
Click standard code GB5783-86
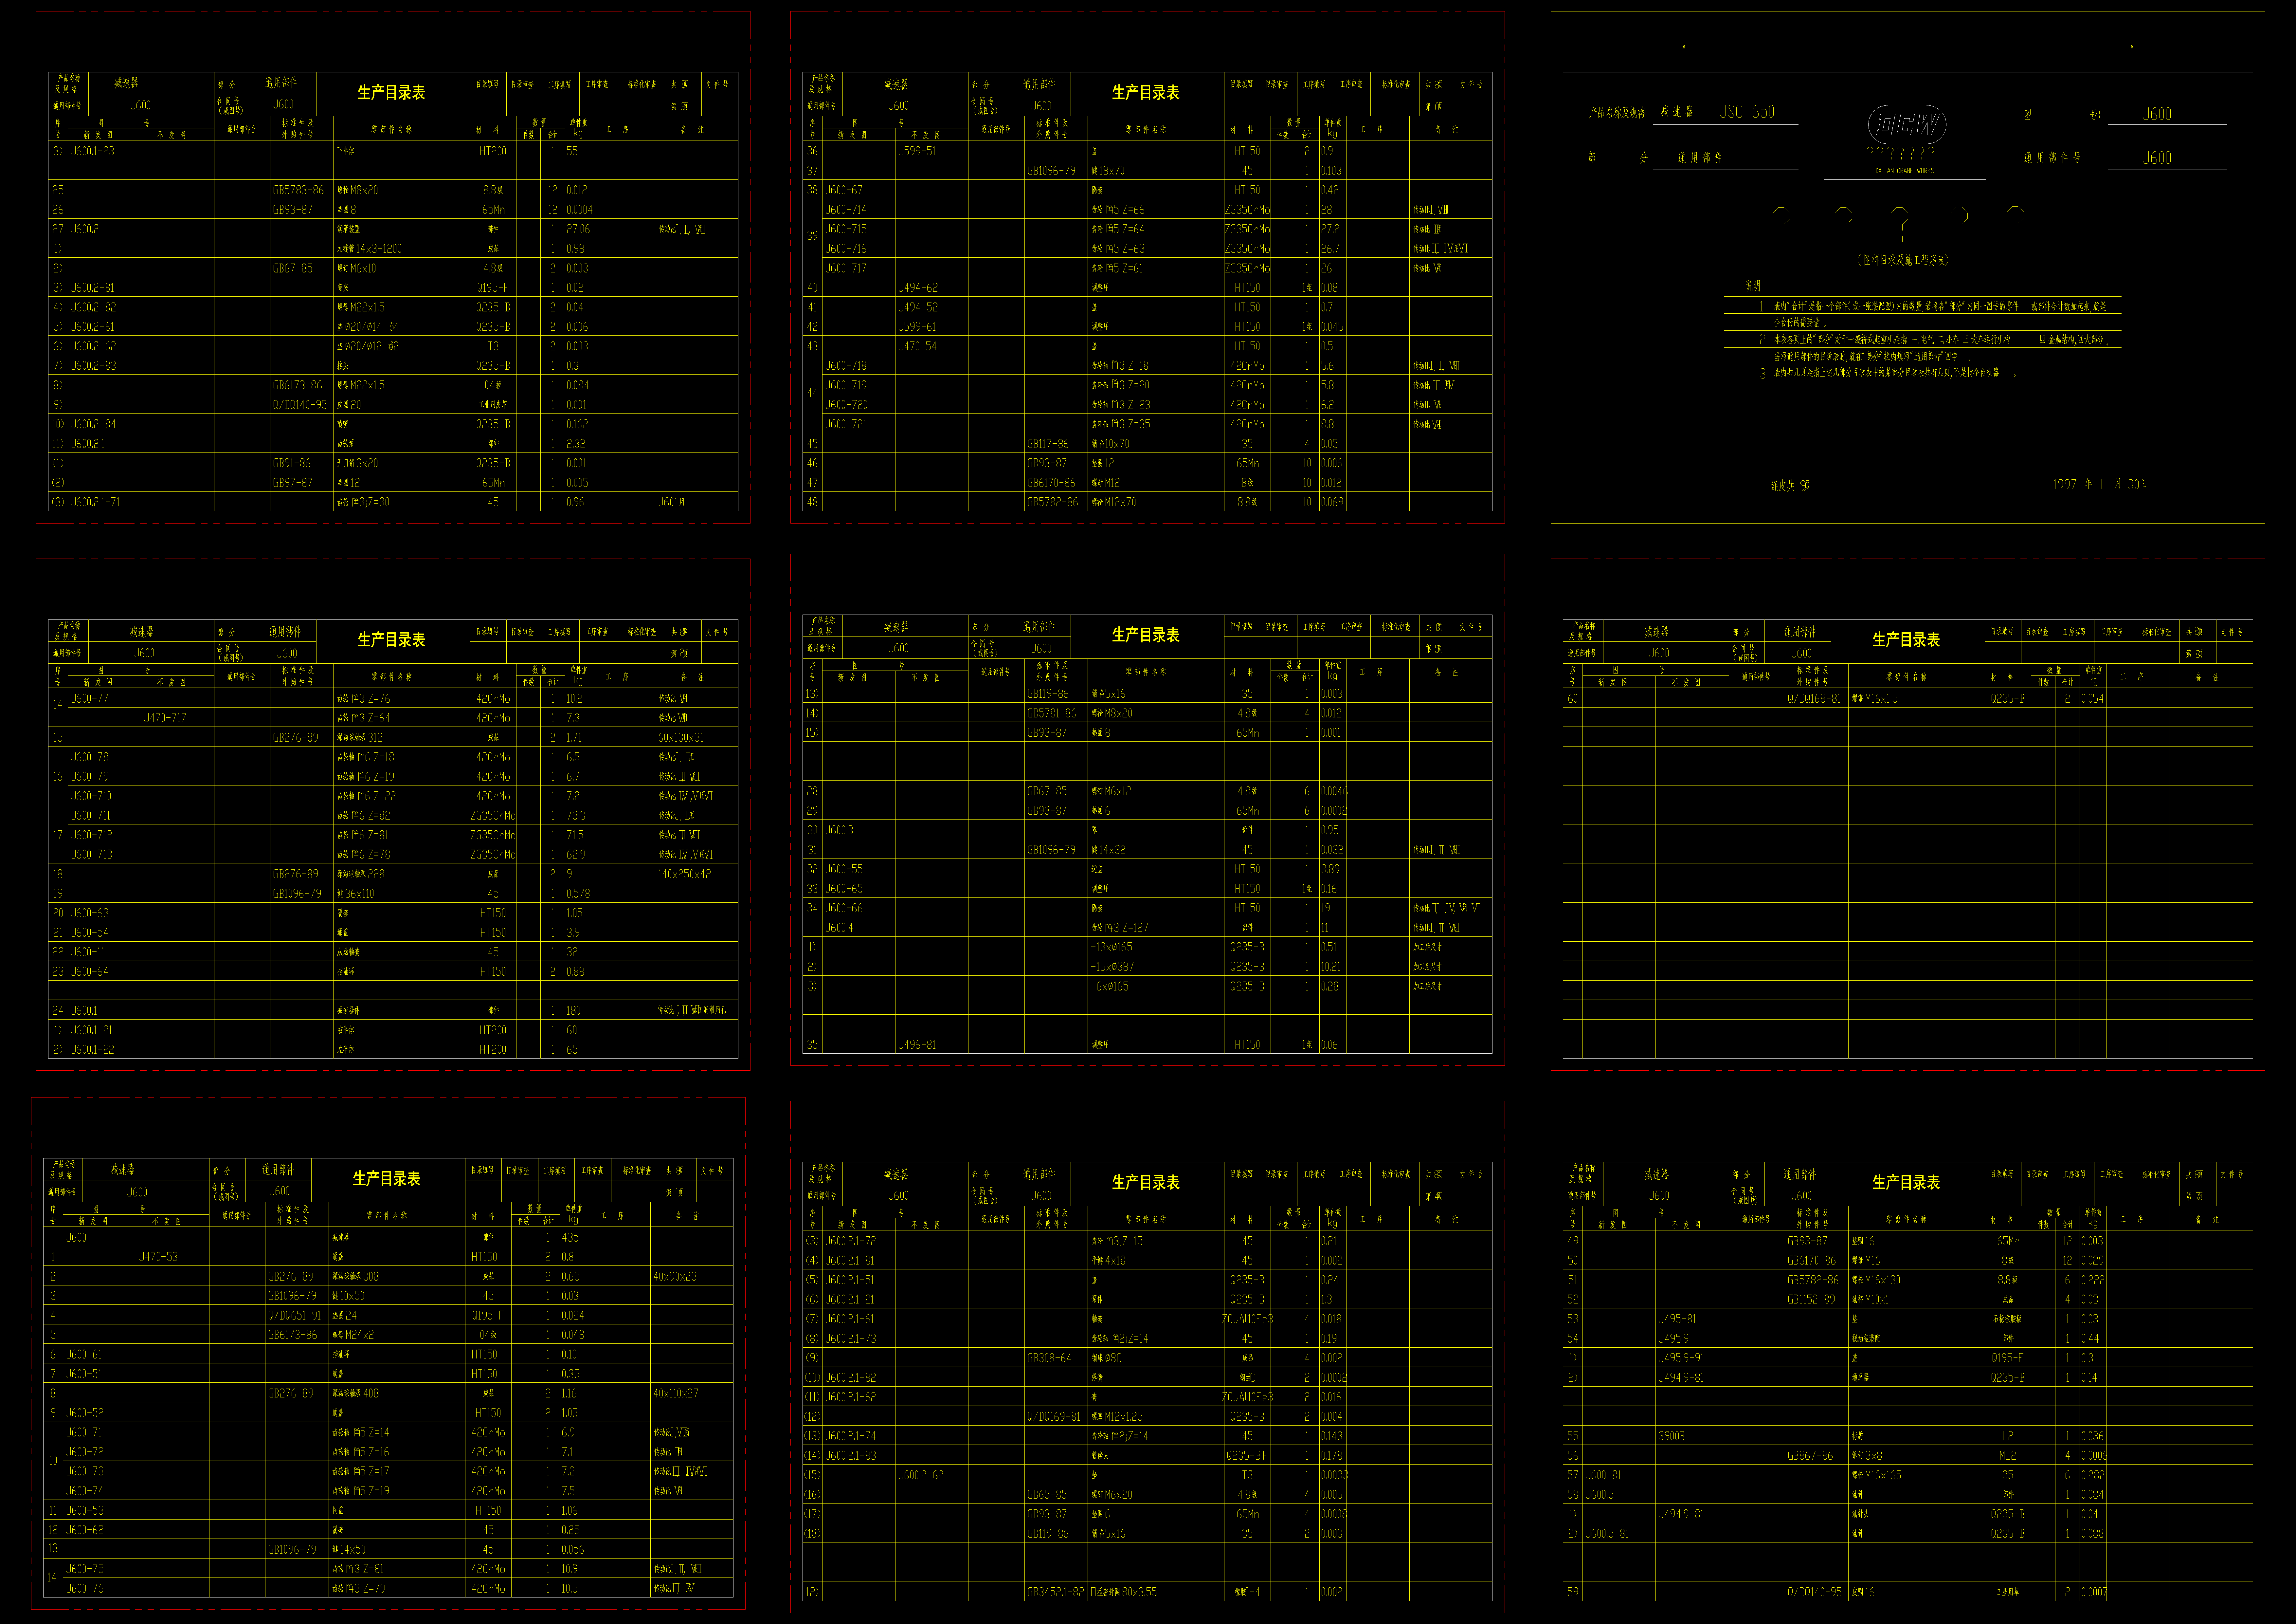coord(298,190)
